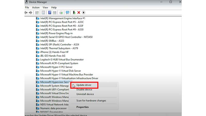Open Properties from the toolbar sheet icon
206x116 pixels.
tap(43, 13)
